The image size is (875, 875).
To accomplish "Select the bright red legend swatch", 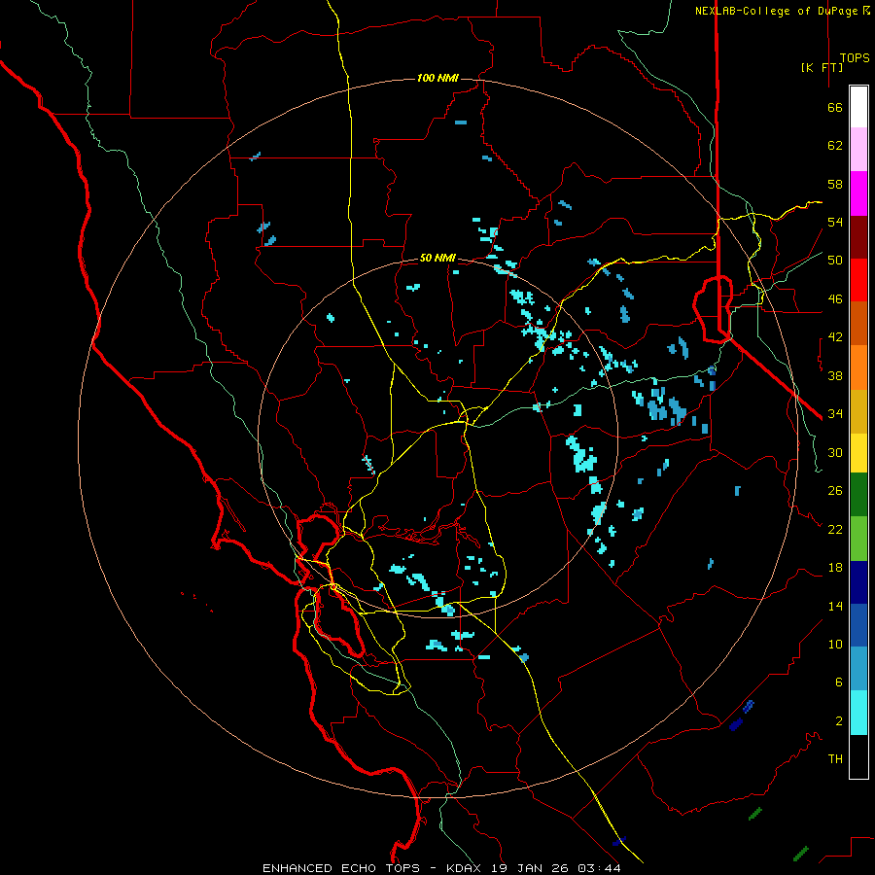I will [x=858, y=280].
